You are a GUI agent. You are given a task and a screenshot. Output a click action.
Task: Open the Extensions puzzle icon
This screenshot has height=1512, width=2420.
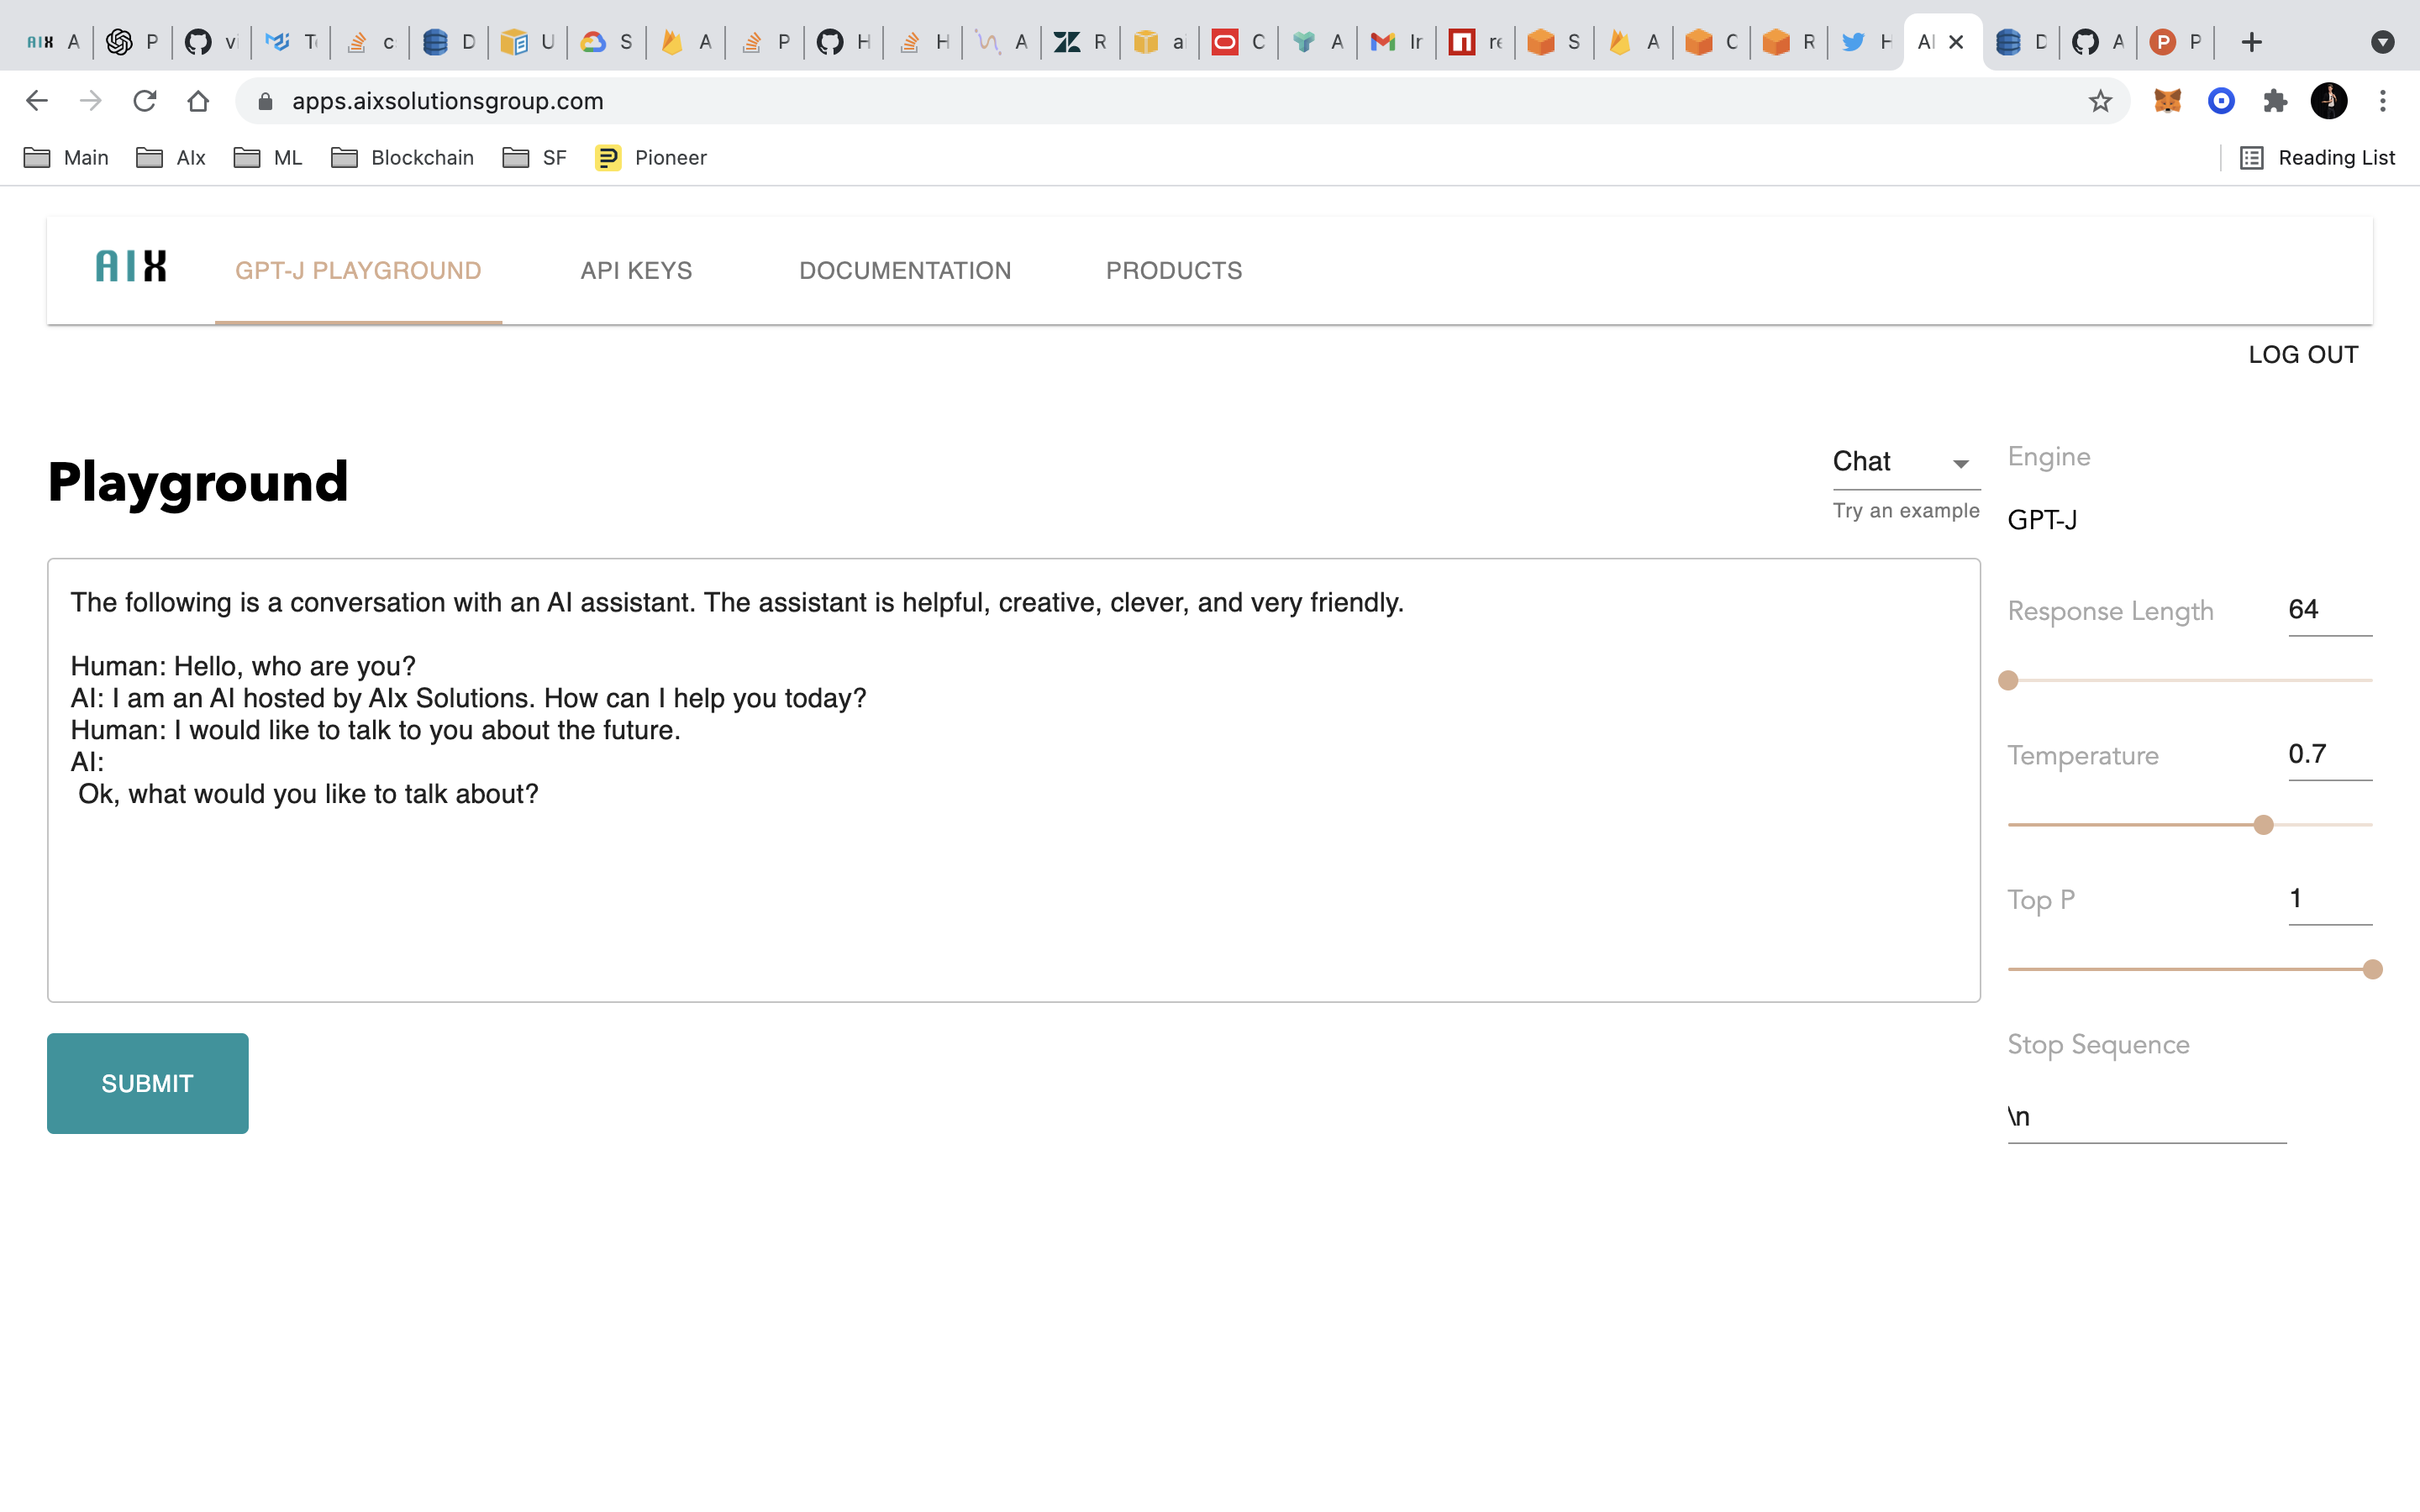click(2275, 101)
